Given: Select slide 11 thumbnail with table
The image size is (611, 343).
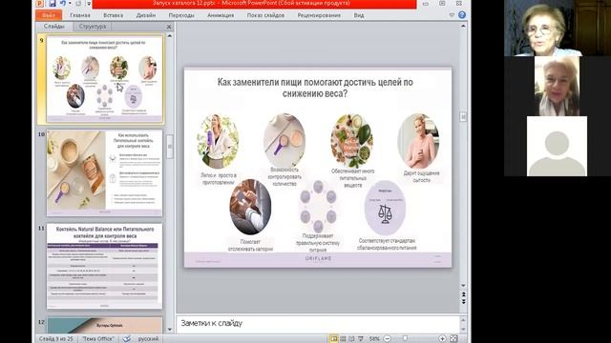Looking at the screenshot, I should [104, 267].
